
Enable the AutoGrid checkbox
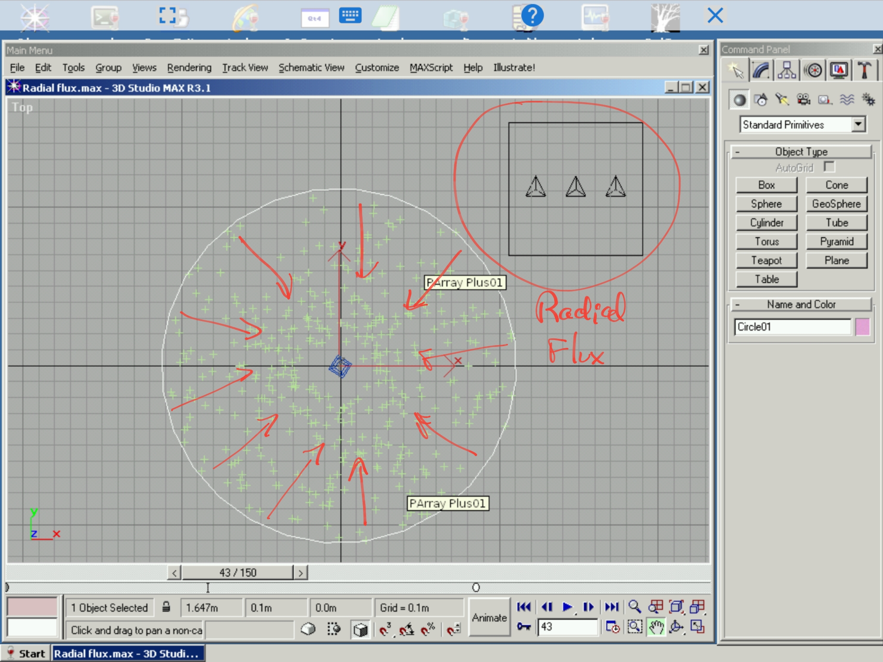829,167
